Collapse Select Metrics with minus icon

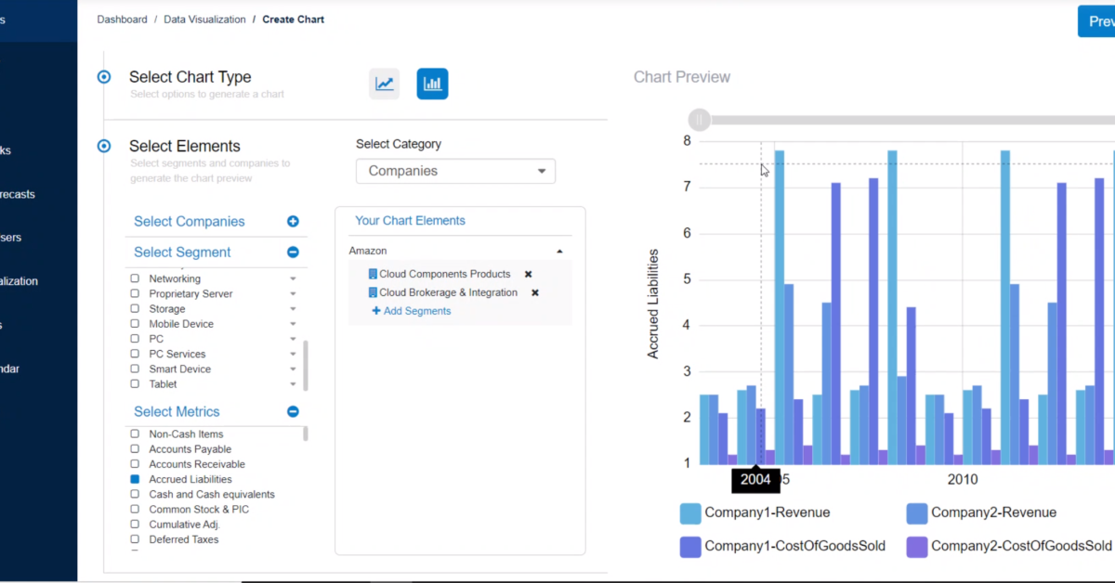click(293, 411)
